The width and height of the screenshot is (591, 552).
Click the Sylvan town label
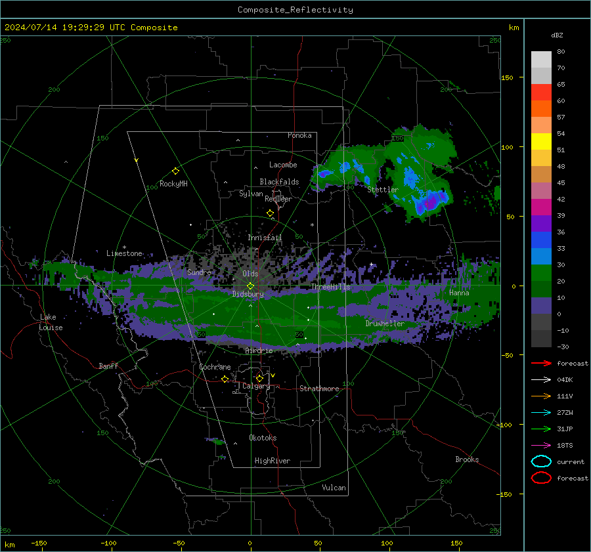(251, 194)
